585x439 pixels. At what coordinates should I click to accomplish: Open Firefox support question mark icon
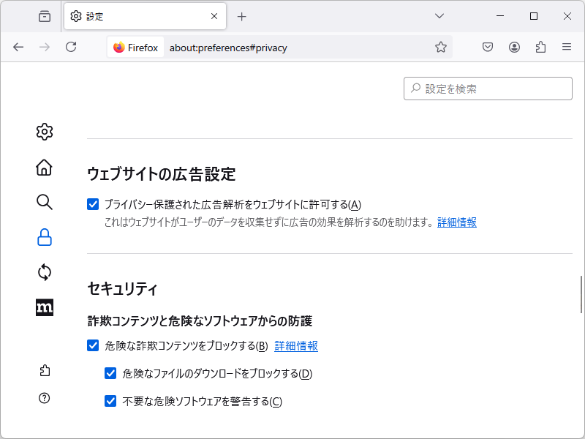click(x=44, y=398)
